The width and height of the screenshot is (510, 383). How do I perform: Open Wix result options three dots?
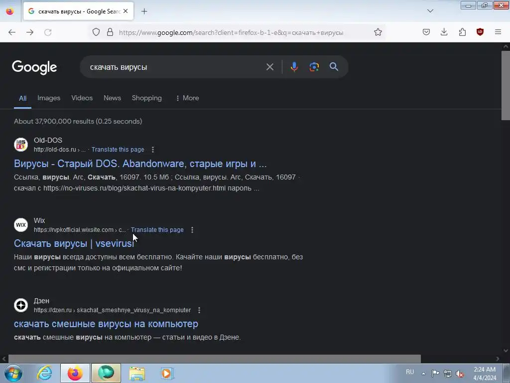(192, 230)
